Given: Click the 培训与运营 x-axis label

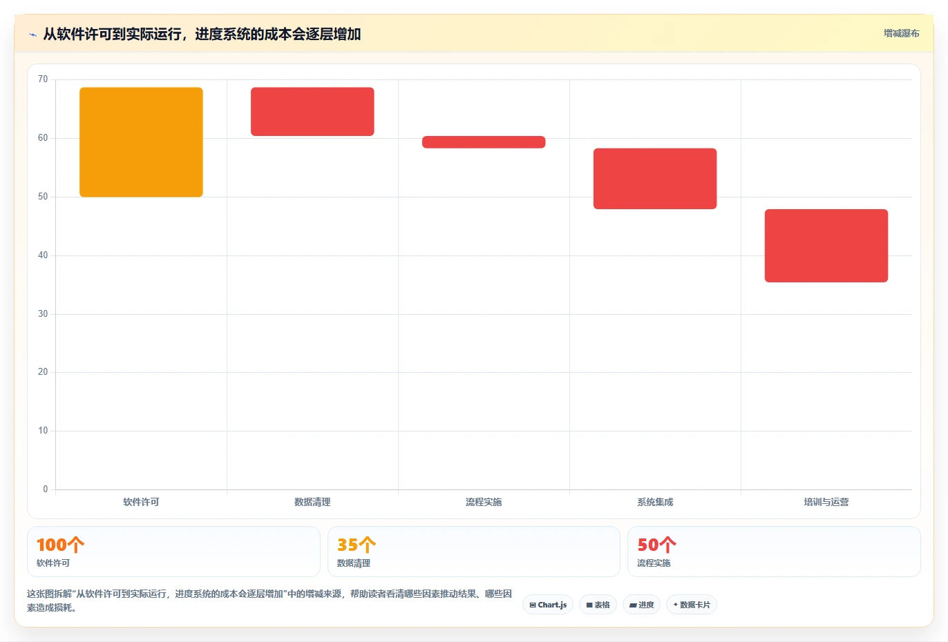Looking at the screenshot, I should [826, 502].
